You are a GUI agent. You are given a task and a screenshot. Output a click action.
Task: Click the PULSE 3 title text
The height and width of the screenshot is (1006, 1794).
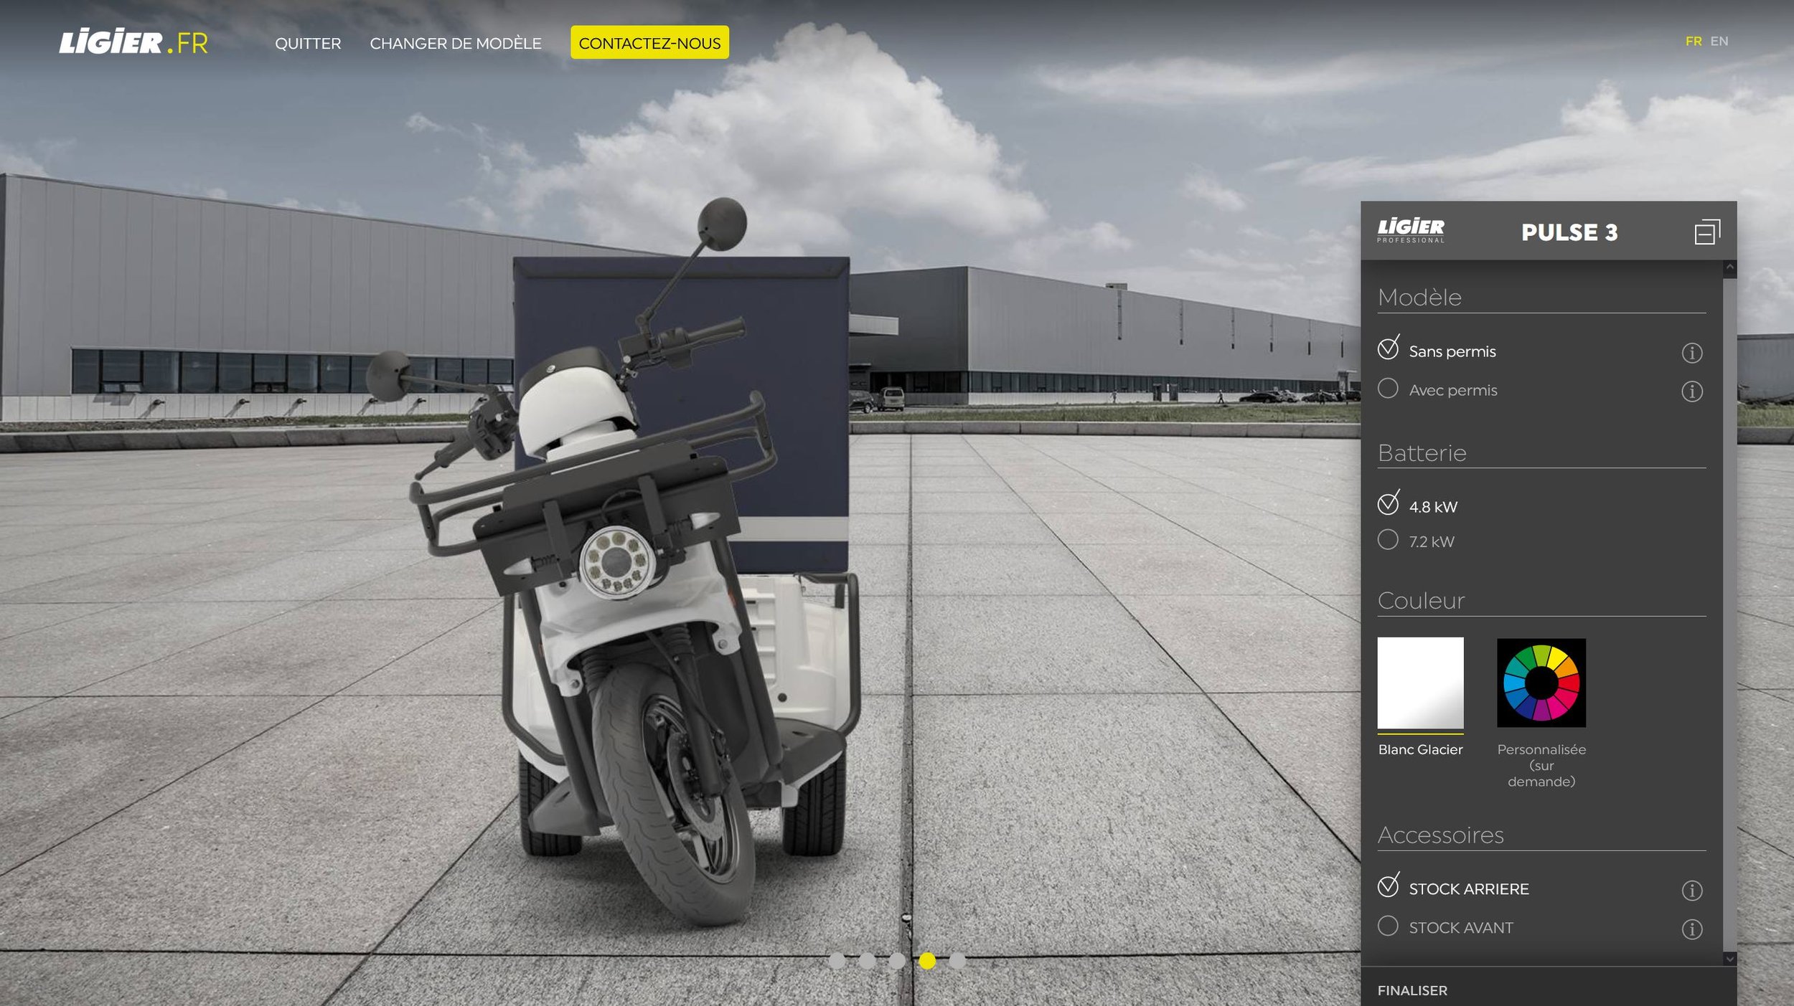pyautogui.click(x=1569, y=232)
